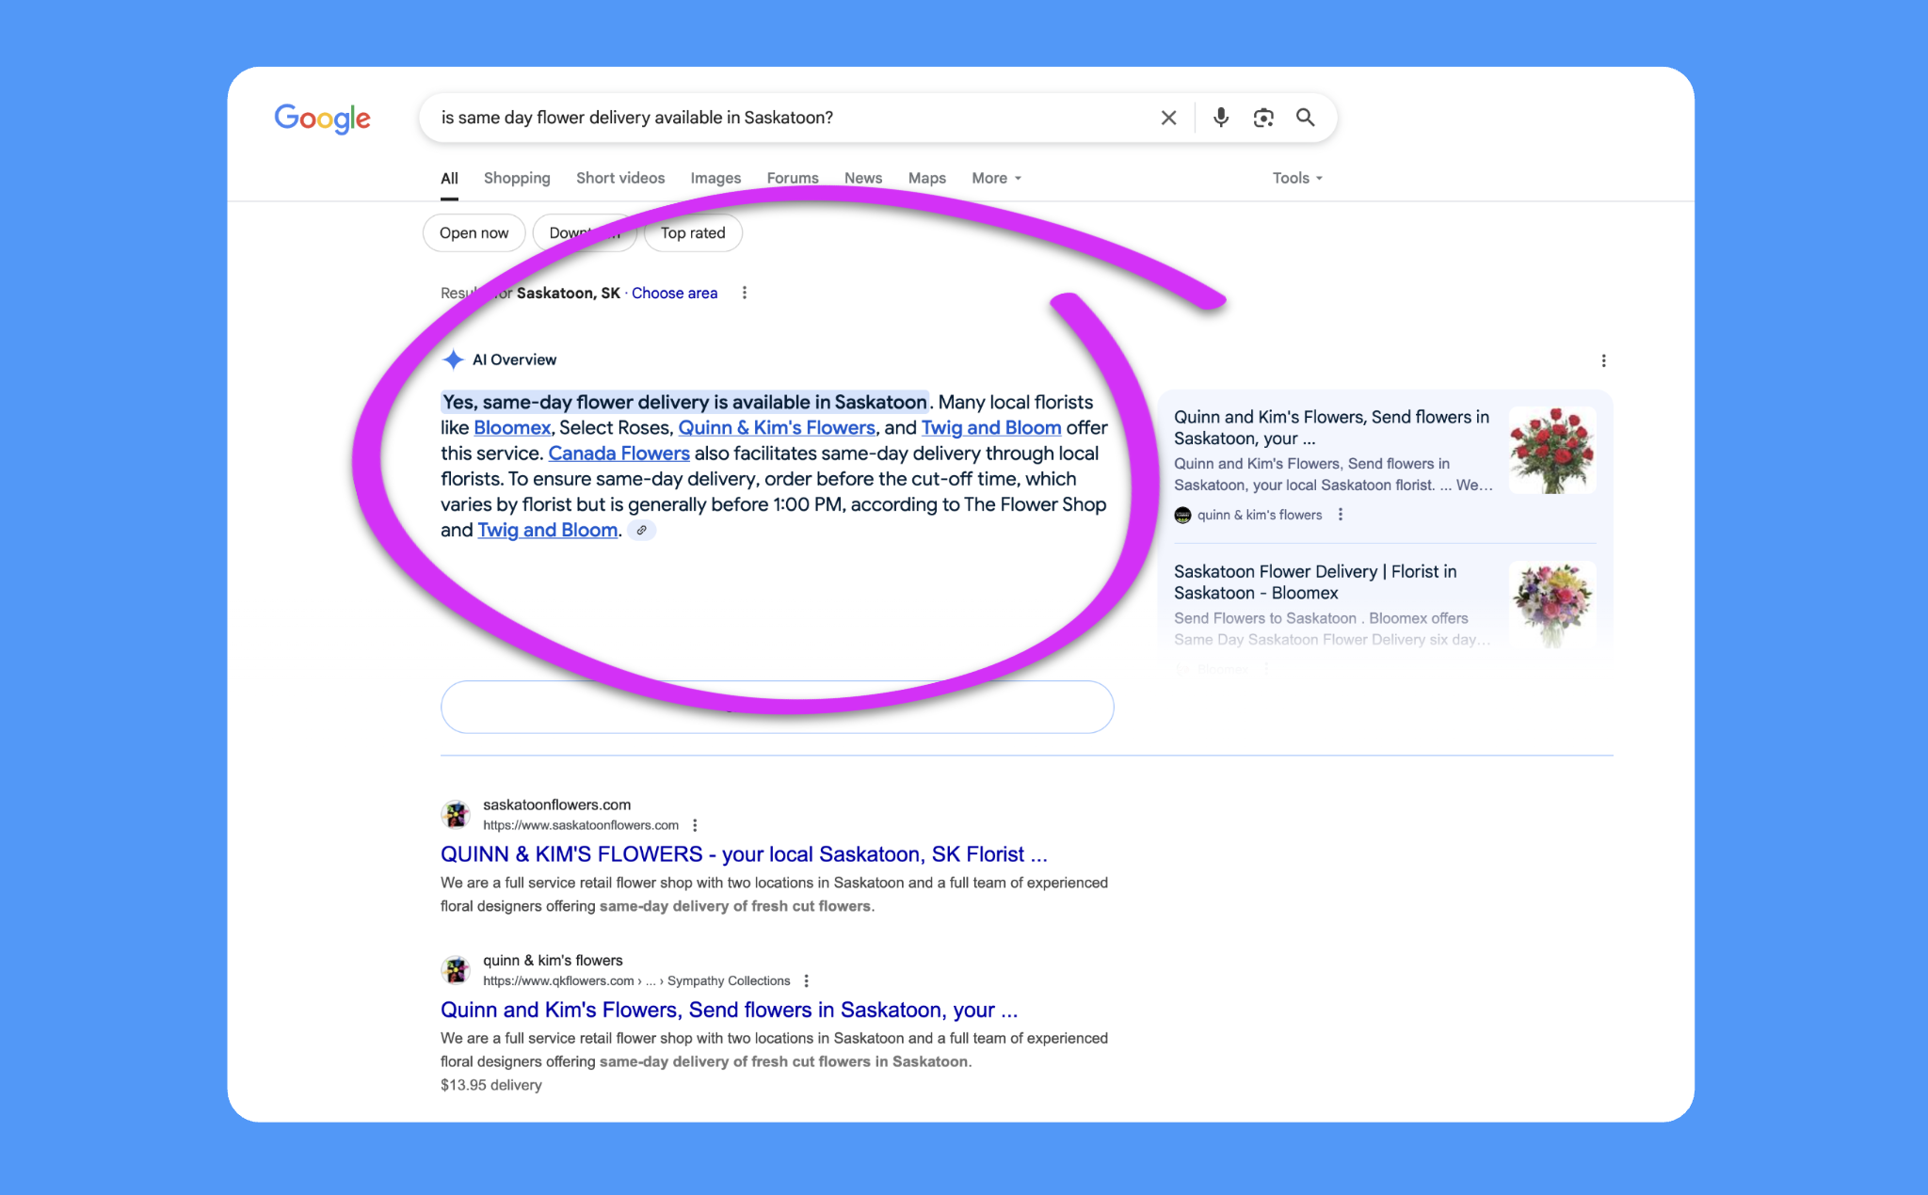Select the All results tab
1928x1195 pixels.
[x=449, y=178]
